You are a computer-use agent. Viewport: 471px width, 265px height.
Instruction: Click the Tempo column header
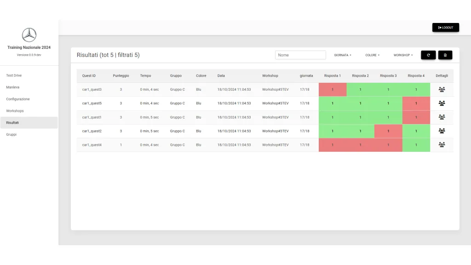point(145,76)
